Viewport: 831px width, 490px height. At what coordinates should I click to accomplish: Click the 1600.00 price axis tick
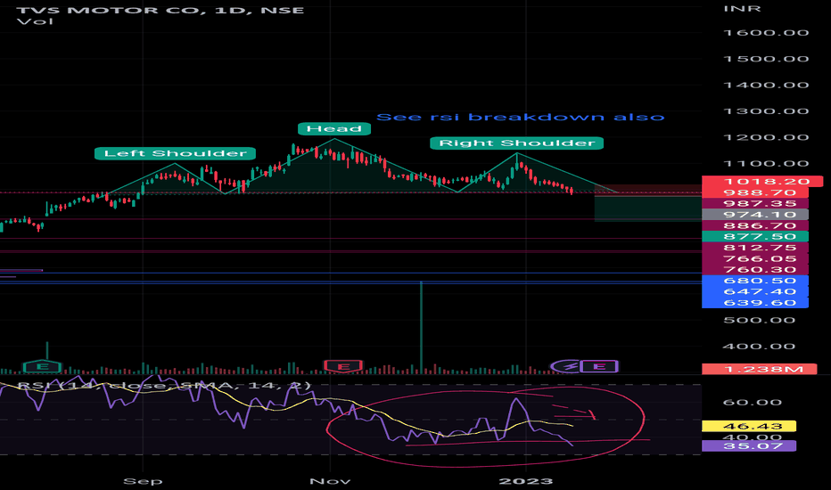pyautogui.click(x=766, y=33)
